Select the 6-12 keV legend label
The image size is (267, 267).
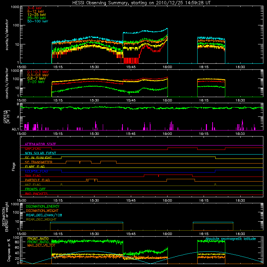pyautogui.click(x=36, y=11)
